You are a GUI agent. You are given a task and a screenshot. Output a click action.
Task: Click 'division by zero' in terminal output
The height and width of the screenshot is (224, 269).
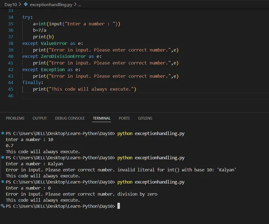(137, 194)
